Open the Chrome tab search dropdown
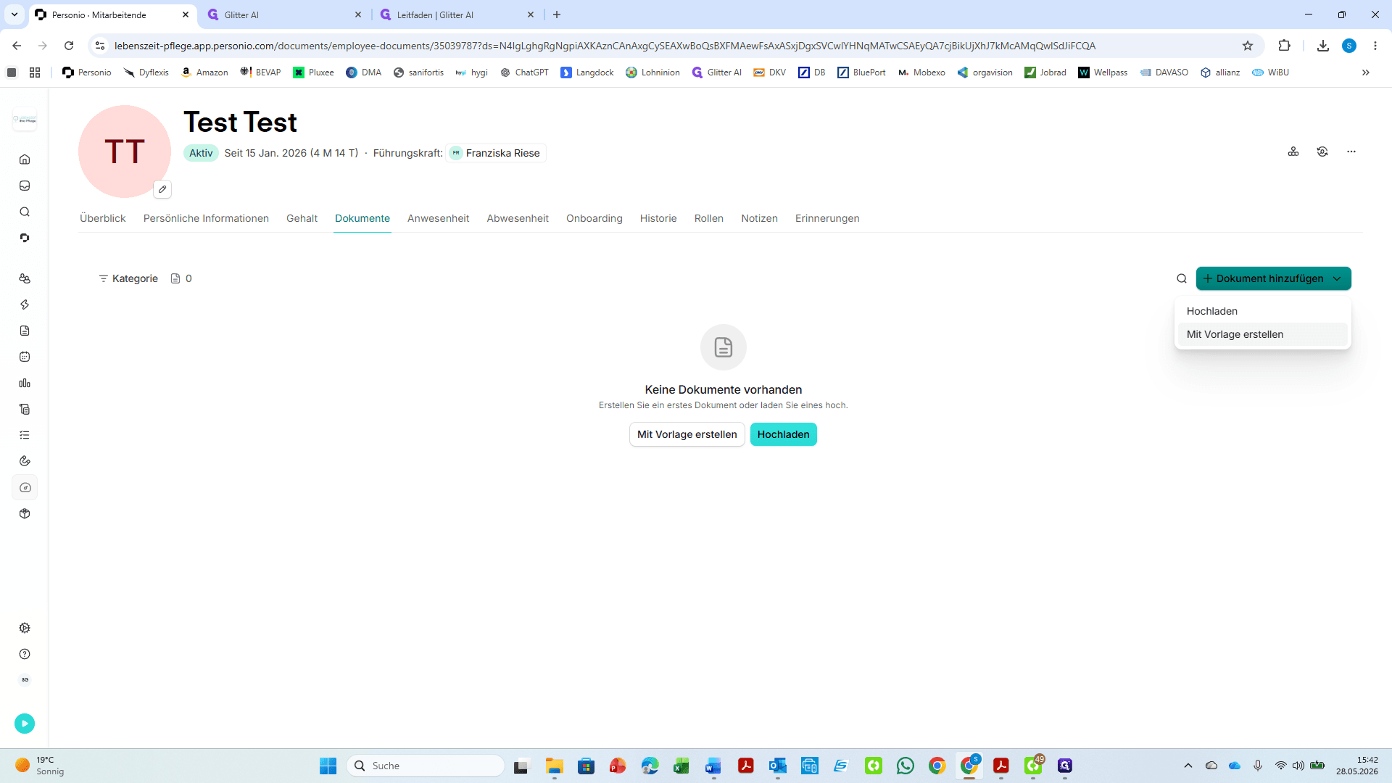The image size is (1392, 783). (14, 14)
